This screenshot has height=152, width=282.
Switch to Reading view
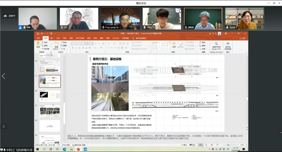point(212,145)
